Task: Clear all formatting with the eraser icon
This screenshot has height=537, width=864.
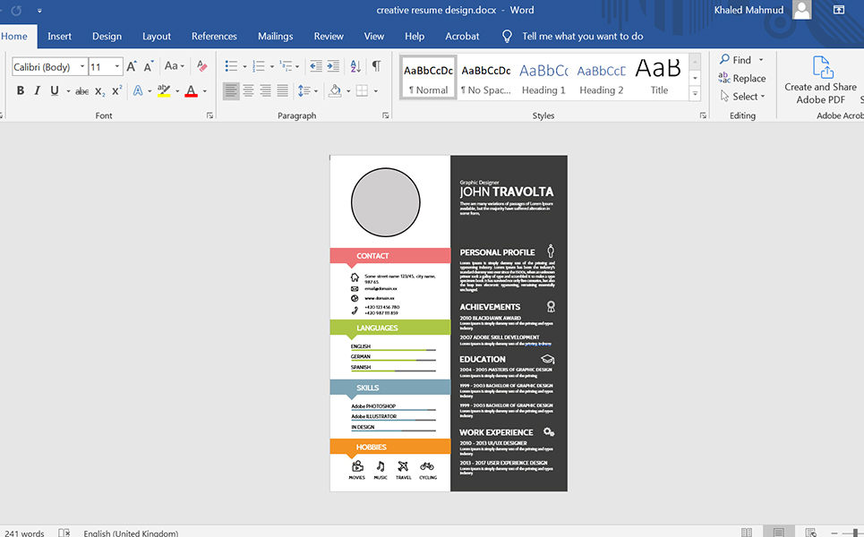Action: click(x=201, y=66)
